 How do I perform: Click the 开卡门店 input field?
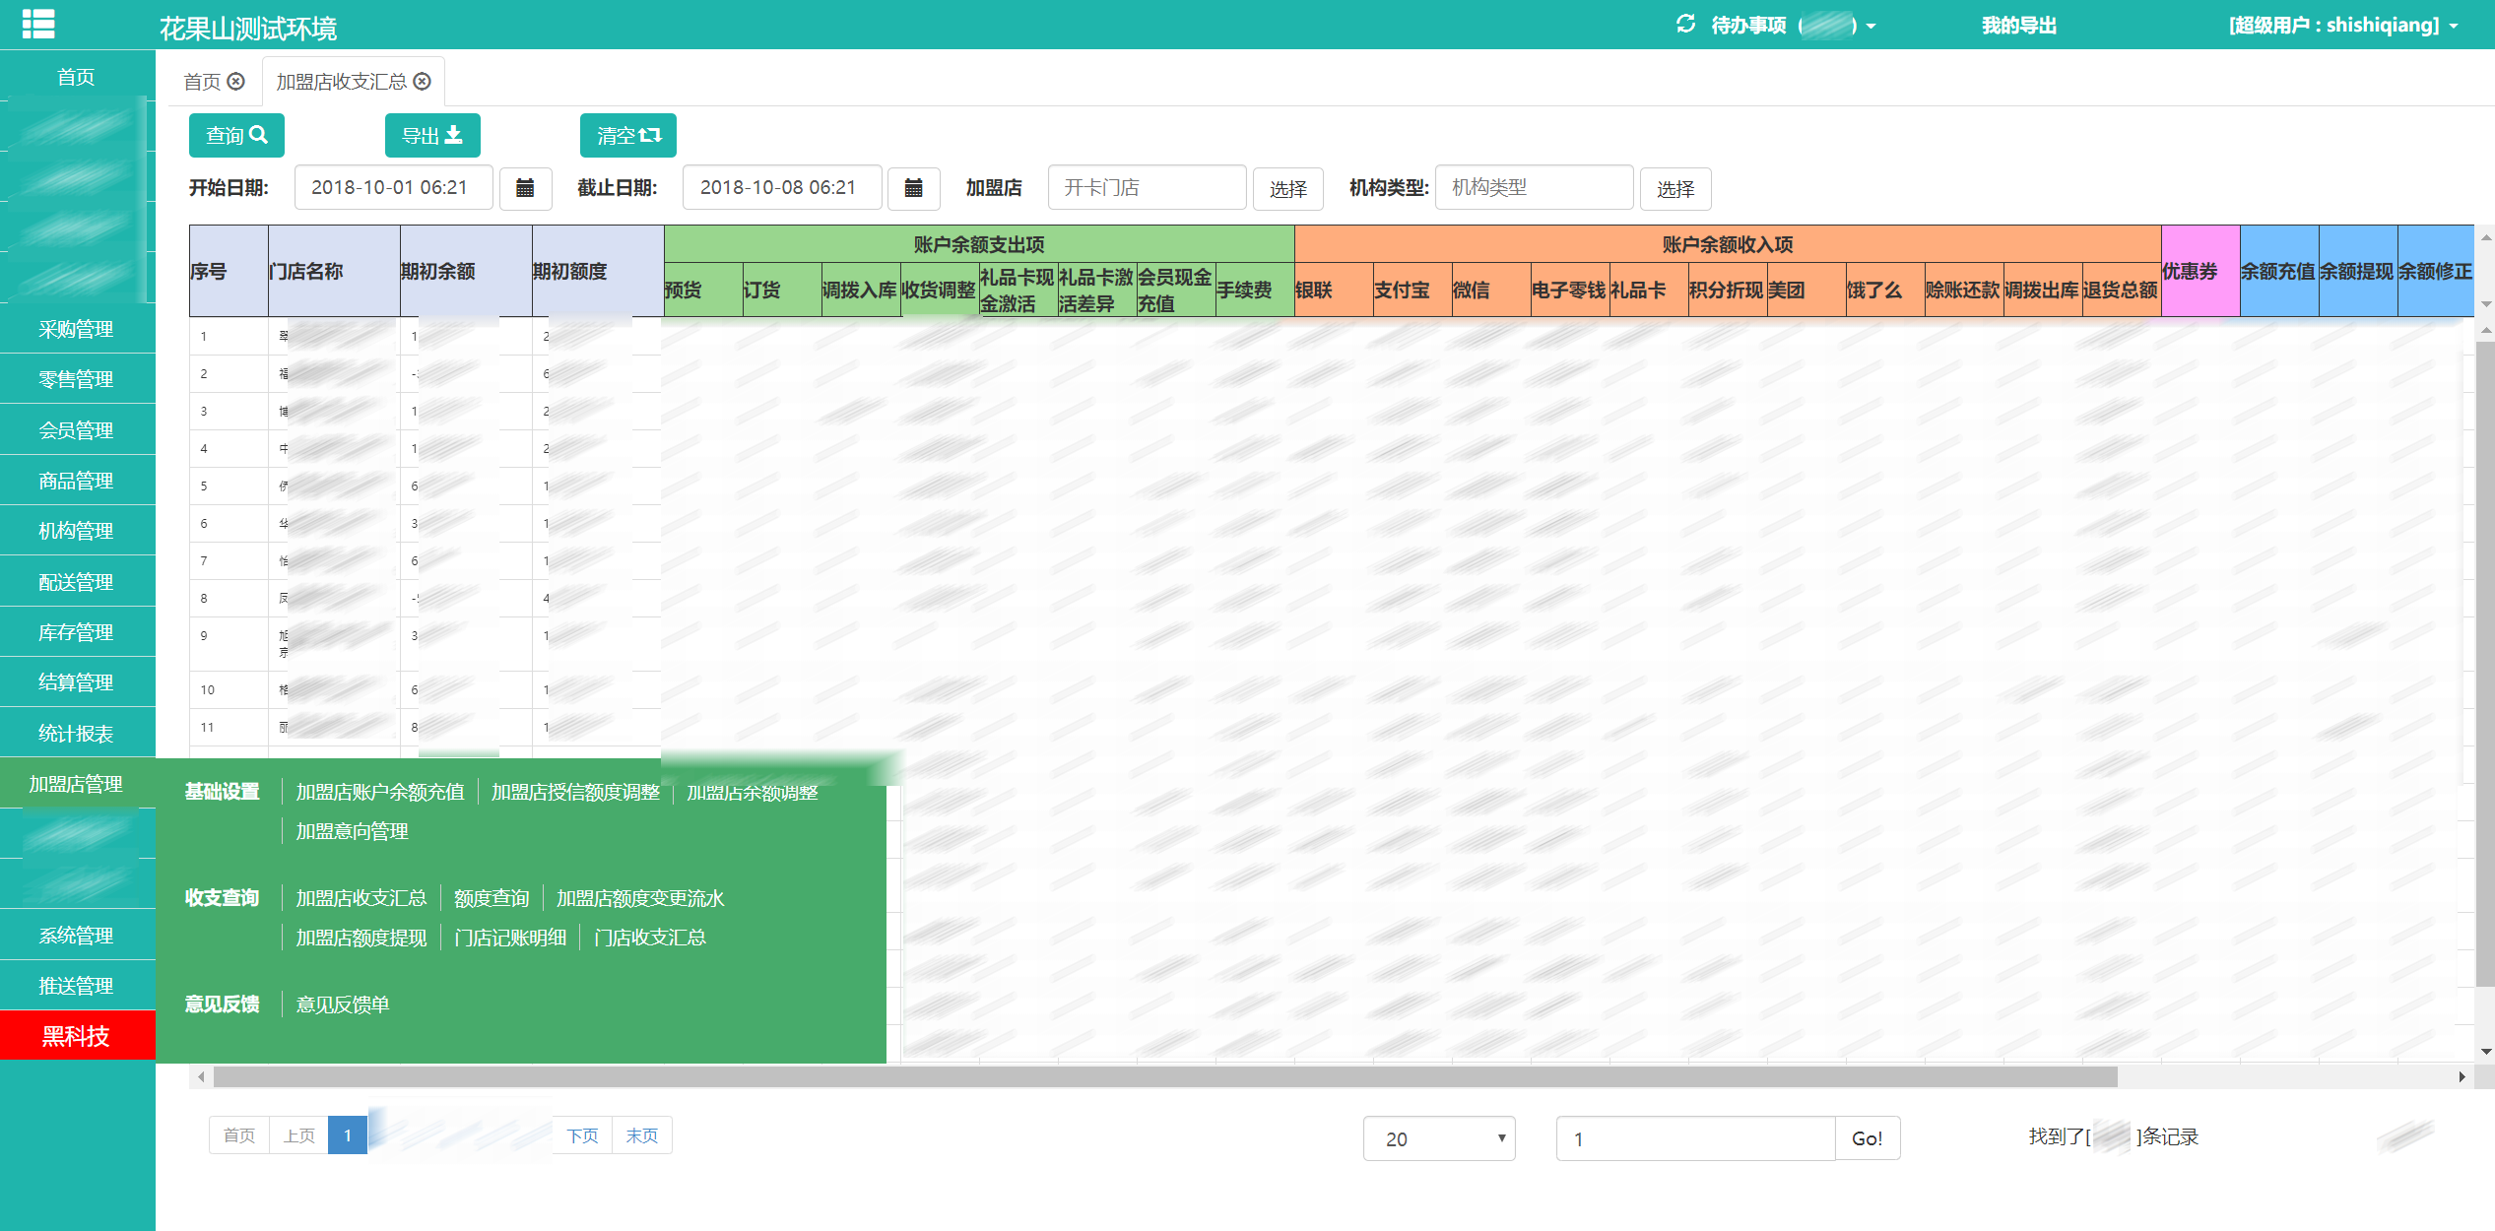point(1147,187)
